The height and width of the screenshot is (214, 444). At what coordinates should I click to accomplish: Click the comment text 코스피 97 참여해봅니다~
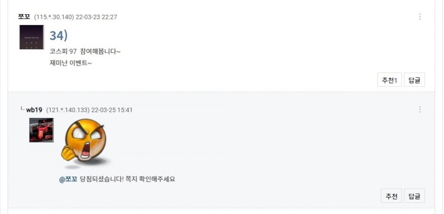[x=85, y=51]
